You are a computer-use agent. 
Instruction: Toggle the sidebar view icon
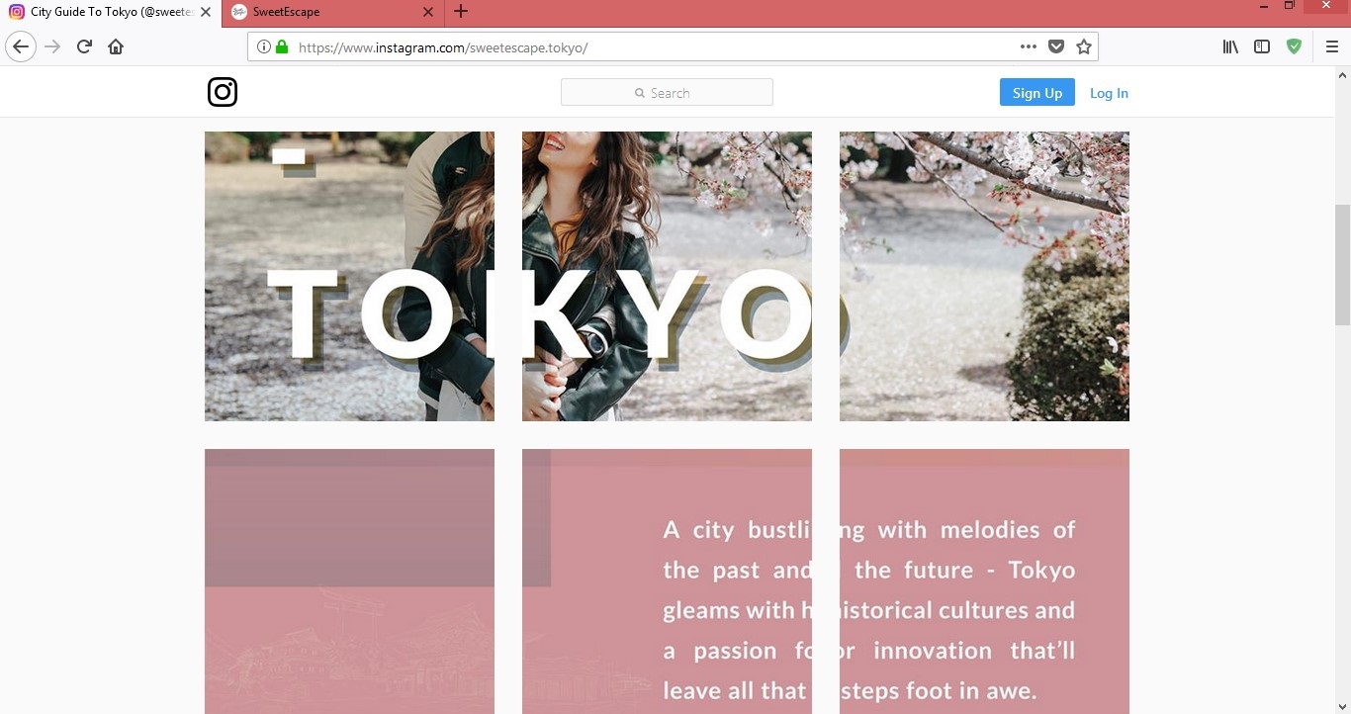click(x=1262, y=46)
